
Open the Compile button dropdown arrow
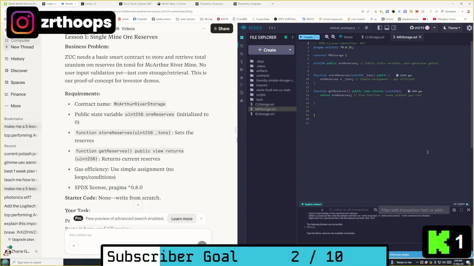point(317,37)
